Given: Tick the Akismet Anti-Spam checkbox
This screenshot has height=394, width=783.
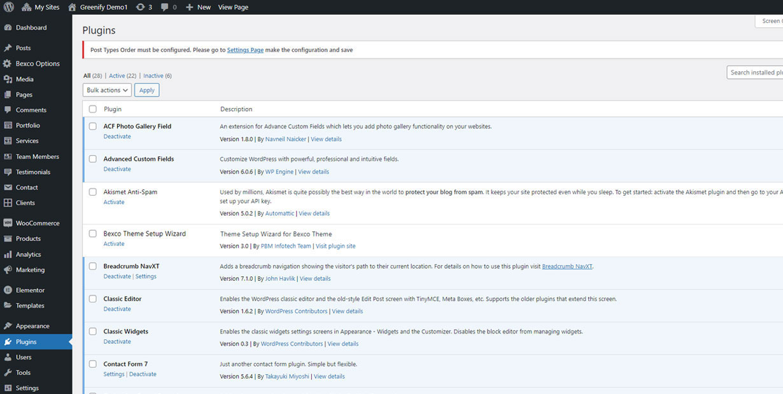Looking at the screenshot, I should (93, 192).
